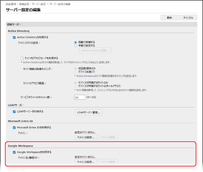
Task: Select デバイスが所属するサイトのみ radio option
Action: tap(75, 83)
